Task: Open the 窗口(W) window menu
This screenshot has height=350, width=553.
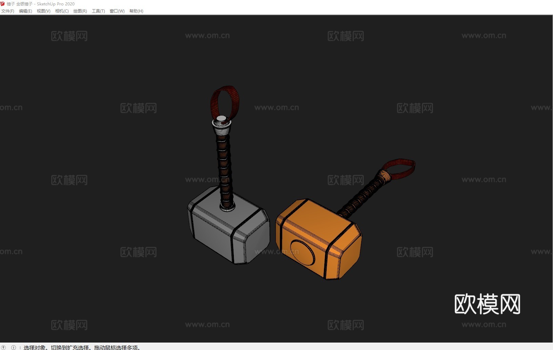Action: click(x=117, y=11)
